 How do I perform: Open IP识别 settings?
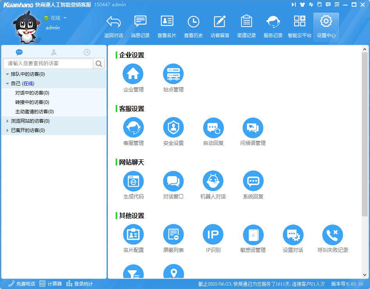(213, 235)
